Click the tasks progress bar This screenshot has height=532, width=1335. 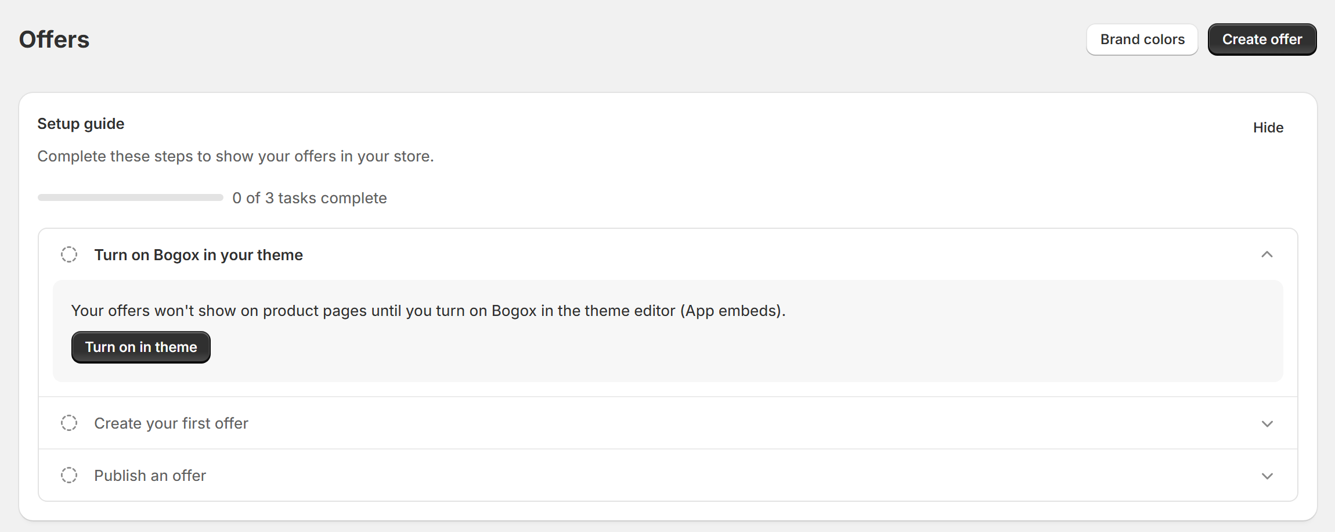click(x=131, y=197)
